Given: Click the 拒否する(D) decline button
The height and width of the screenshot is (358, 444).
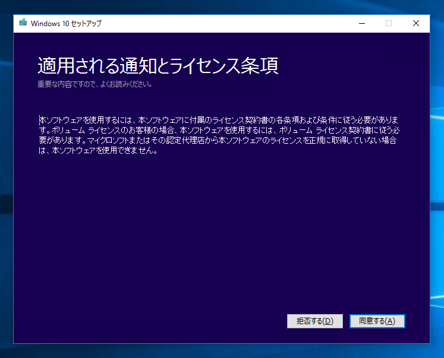Looking at the screenshot, I should [315, 321].
